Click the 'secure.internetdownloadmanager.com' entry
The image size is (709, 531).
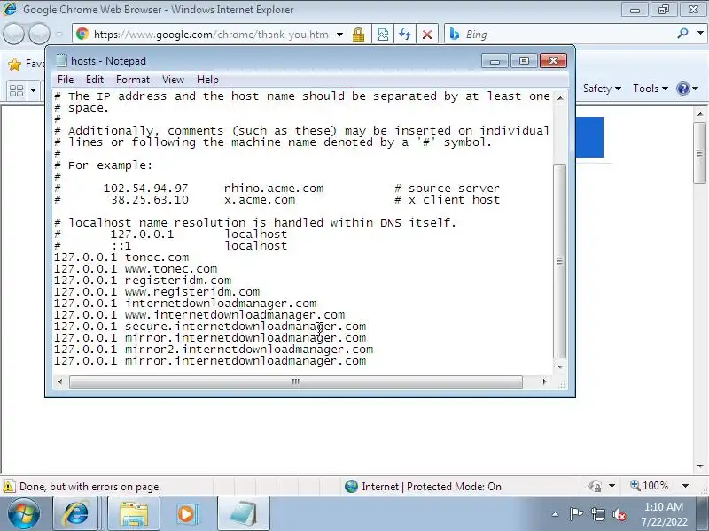[245, 327]
